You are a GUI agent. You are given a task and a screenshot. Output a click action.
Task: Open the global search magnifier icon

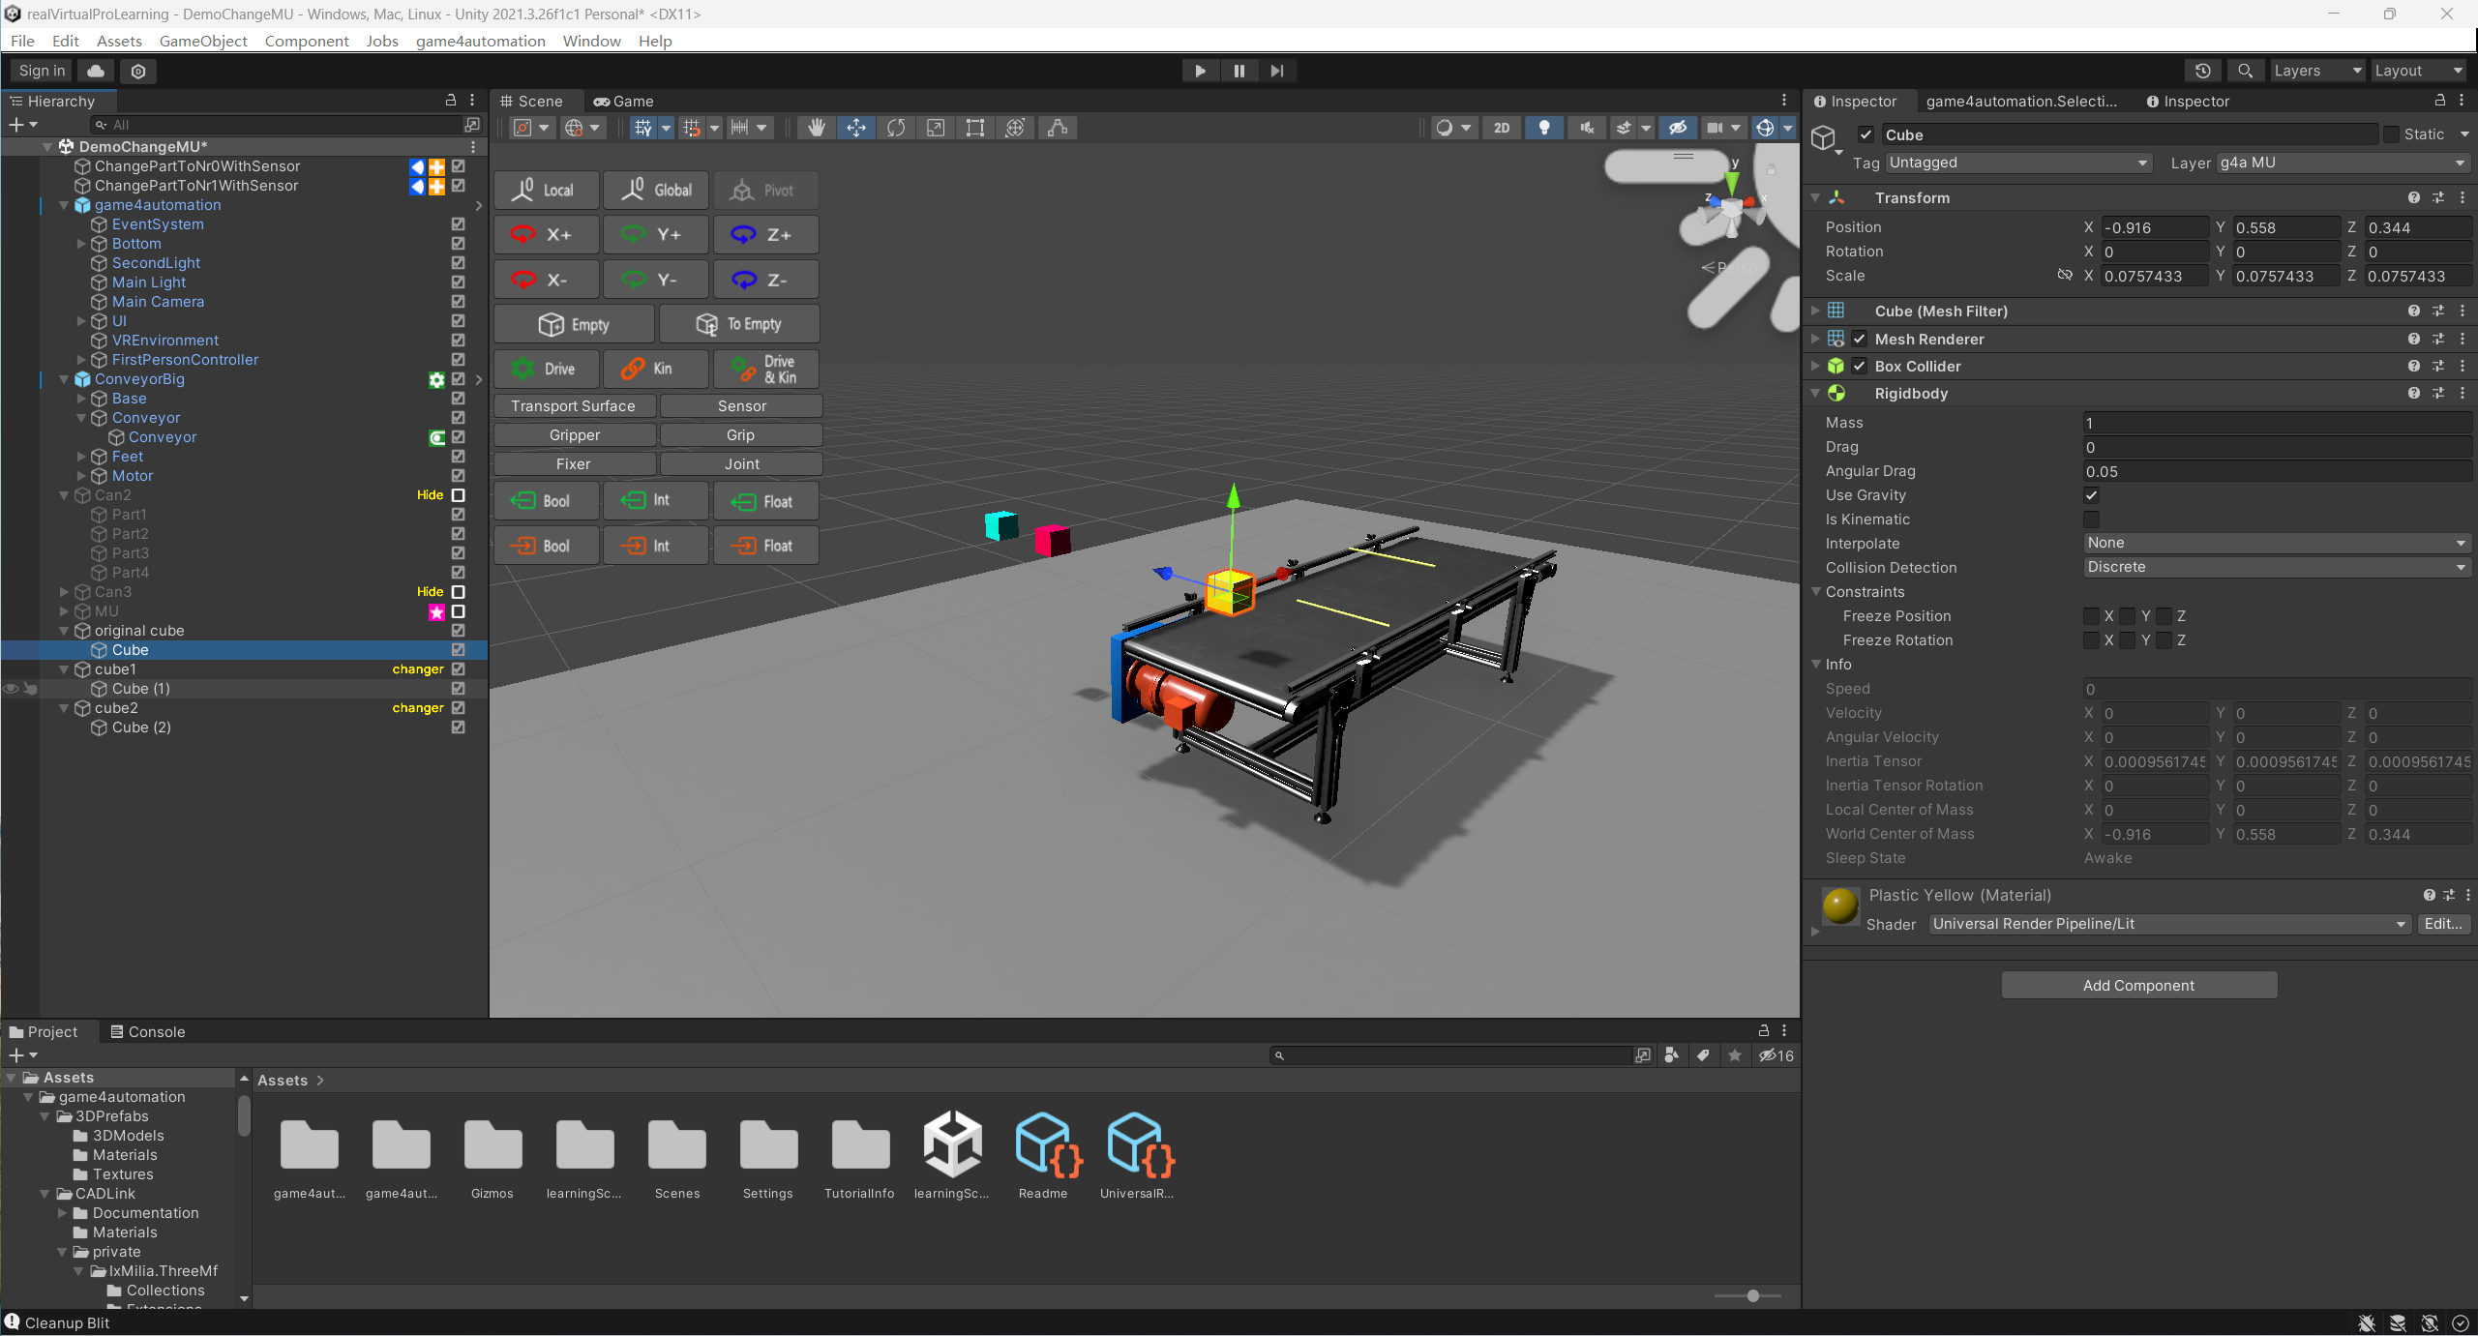pos(2246,71)
